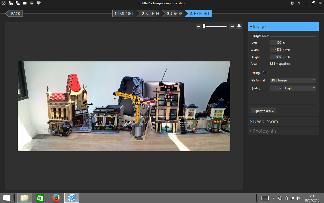The image size is (324, 203).
Task: Open network signal tray icon
Action: point(292,198)
